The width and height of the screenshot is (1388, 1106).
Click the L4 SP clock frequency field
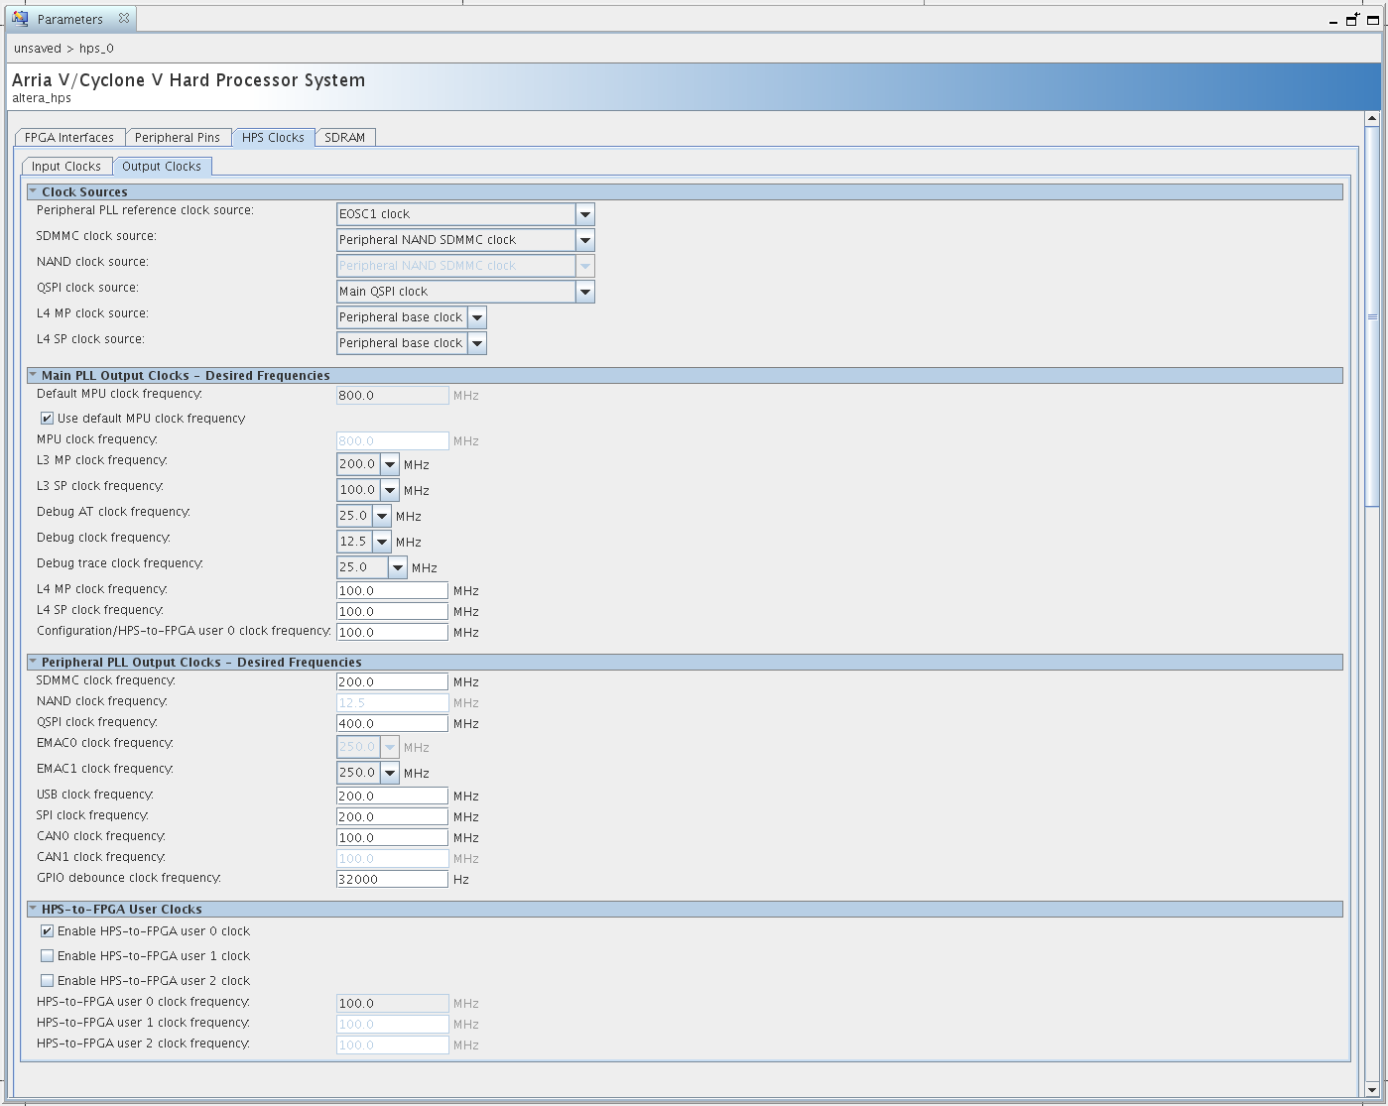393,611
